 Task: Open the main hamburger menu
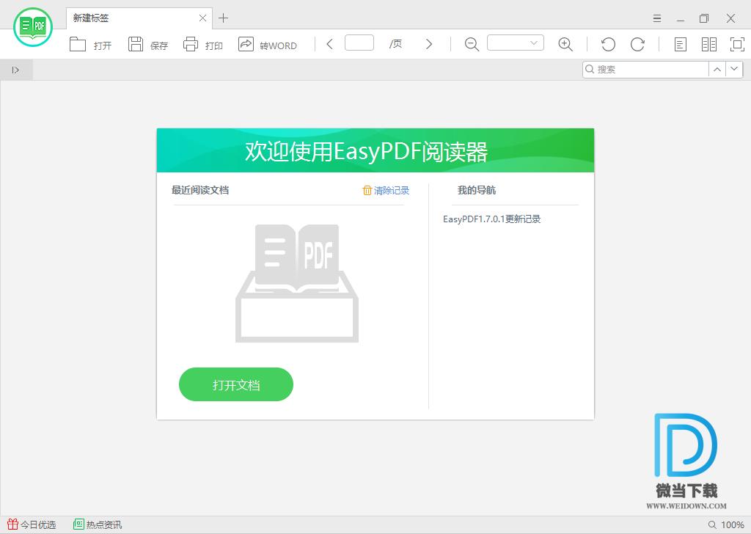(x=657, y=18)
